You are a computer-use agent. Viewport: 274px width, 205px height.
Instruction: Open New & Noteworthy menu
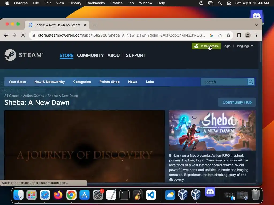point(50,82)
